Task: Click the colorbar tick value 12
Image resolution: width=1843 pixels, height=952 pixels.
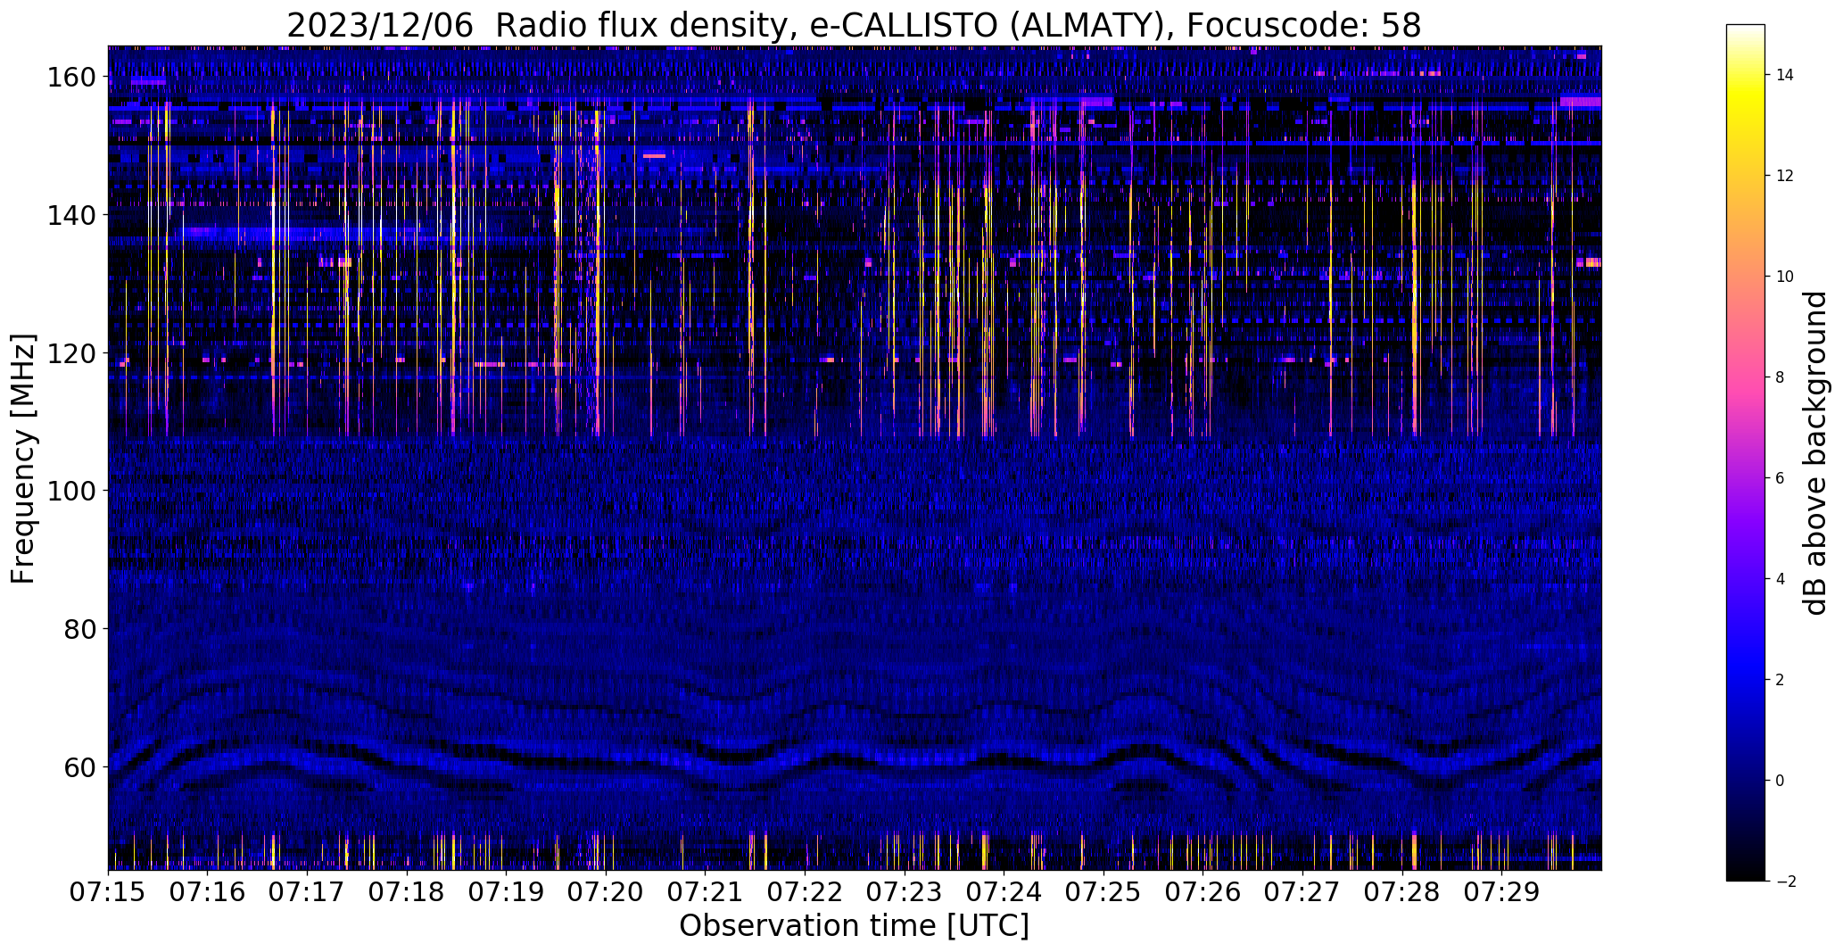Action: pyautogui.click(x=1785, y=176)
